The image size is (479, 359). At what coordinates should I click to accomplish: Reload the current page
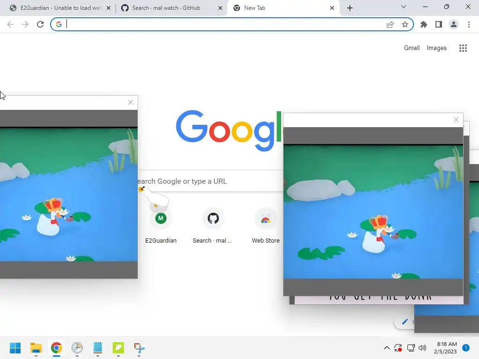pyautogui.click(x=40, y=24)
